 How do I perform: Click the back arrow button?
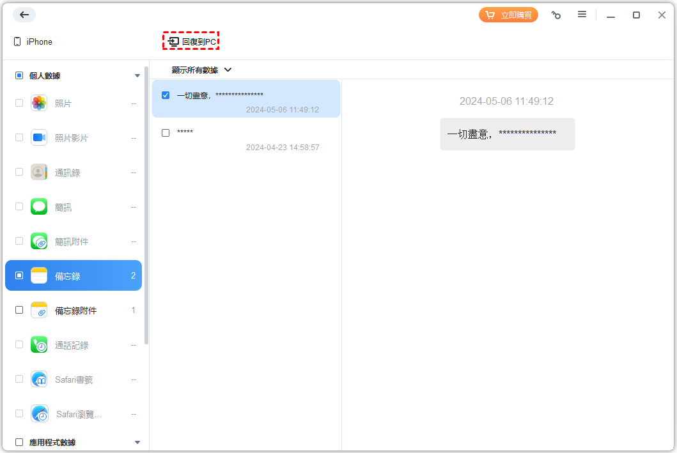24,15
